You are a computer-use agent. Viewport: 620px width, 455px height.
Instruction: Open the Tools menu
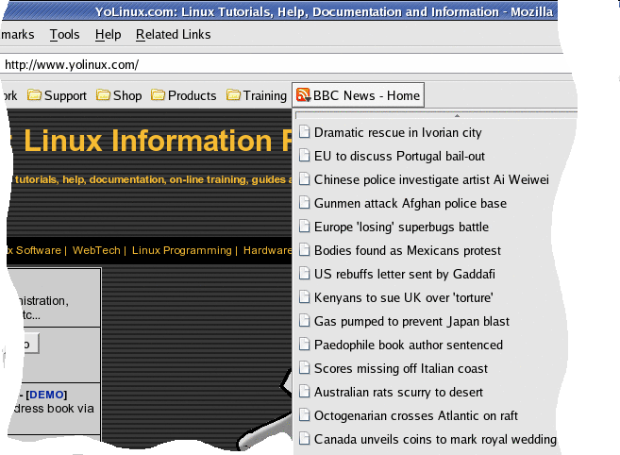click(64, 35)
